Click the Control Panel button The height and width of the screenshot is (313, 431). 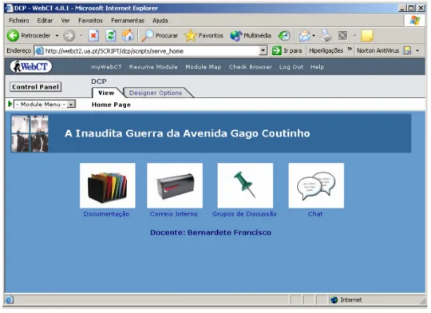(x=35, y=87)
